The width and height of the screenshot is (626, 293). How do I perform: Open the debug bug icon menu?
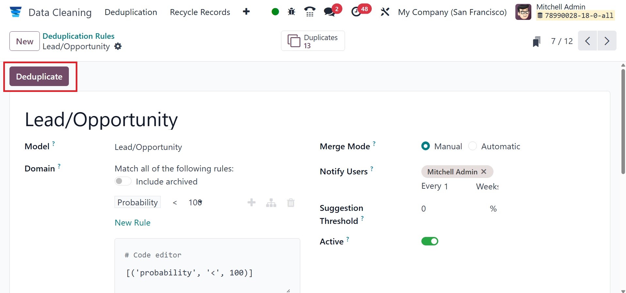click(x=291, y=12)
